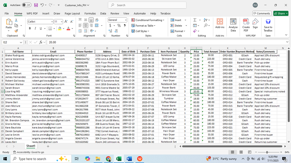Click the AutoSum sigma icon
This screenshot has height=163, width=291.
(195, 20)
